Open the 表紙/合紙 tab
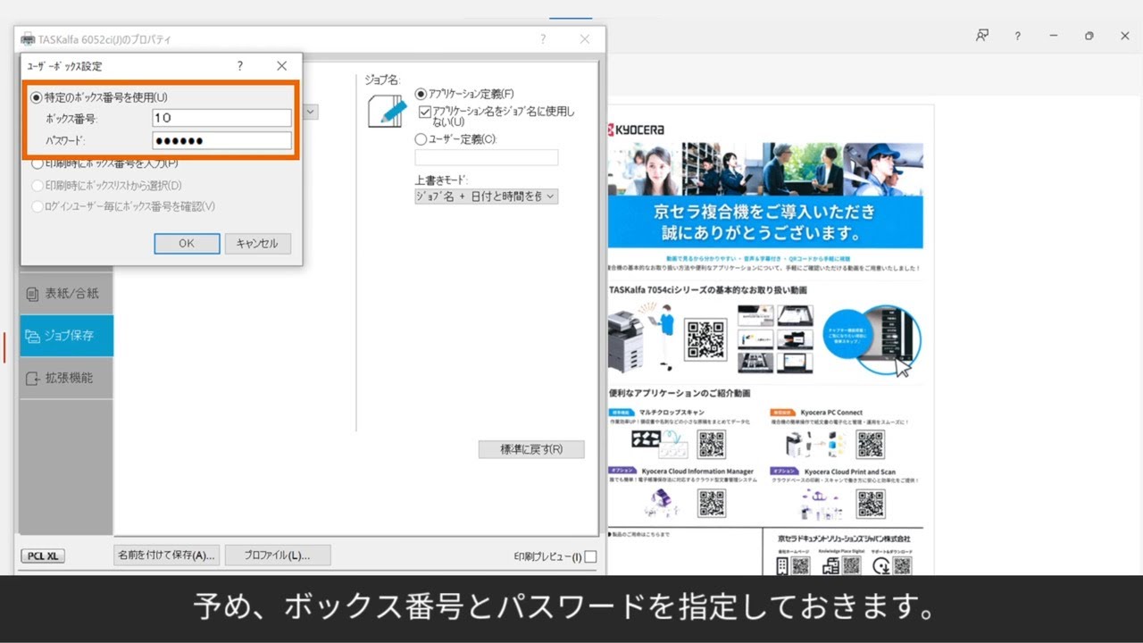Screen dimensions: 1143x643 tap(66, 293)
